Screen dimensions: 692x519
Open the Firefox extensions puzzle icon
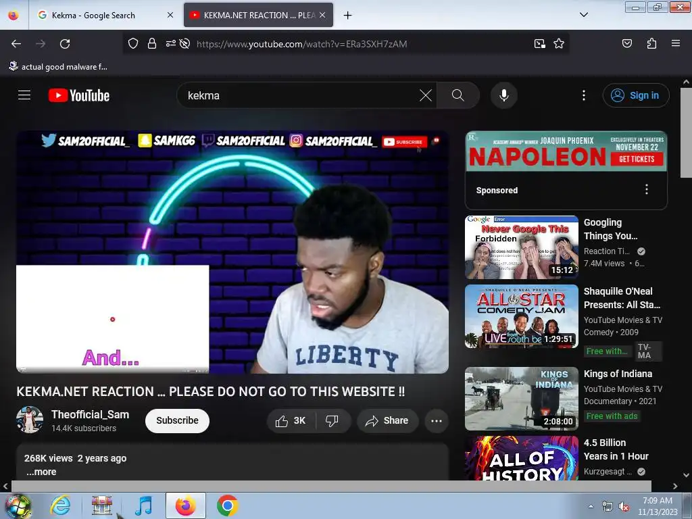(651, 44)
